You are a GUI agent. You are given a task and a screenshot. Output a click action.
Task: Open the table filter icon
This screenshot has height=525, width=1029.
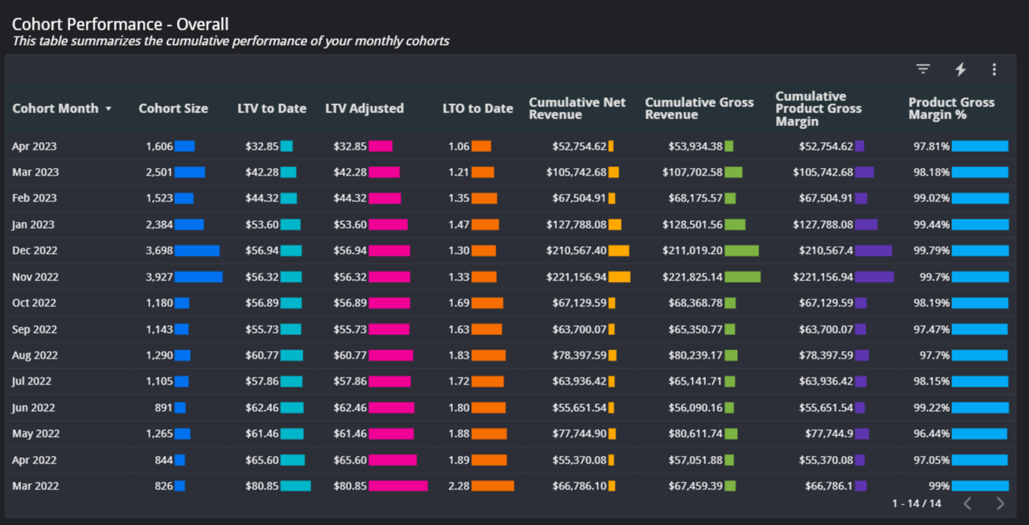tap(923, 69)
